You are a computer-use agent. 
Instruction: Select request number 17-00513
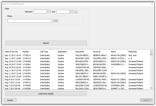(27, 55)
